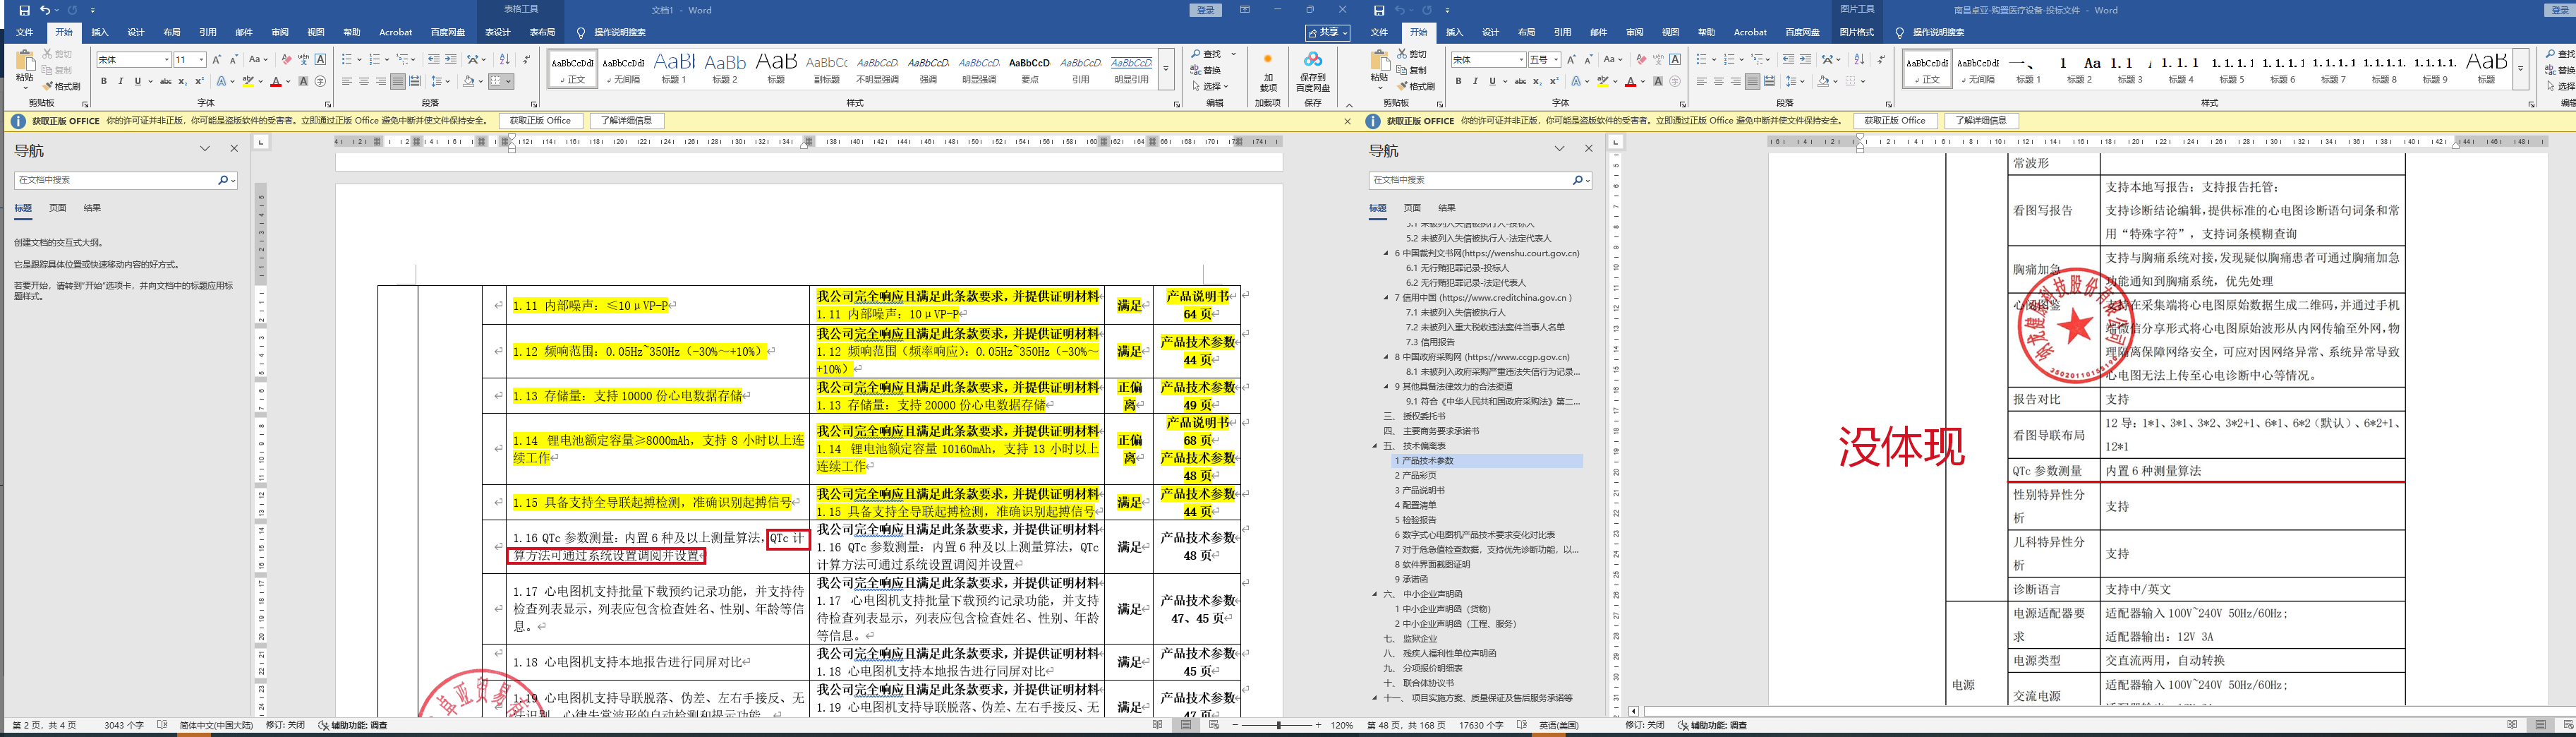
Task: Apply superscript x² in left window
Action: point(199,82)
